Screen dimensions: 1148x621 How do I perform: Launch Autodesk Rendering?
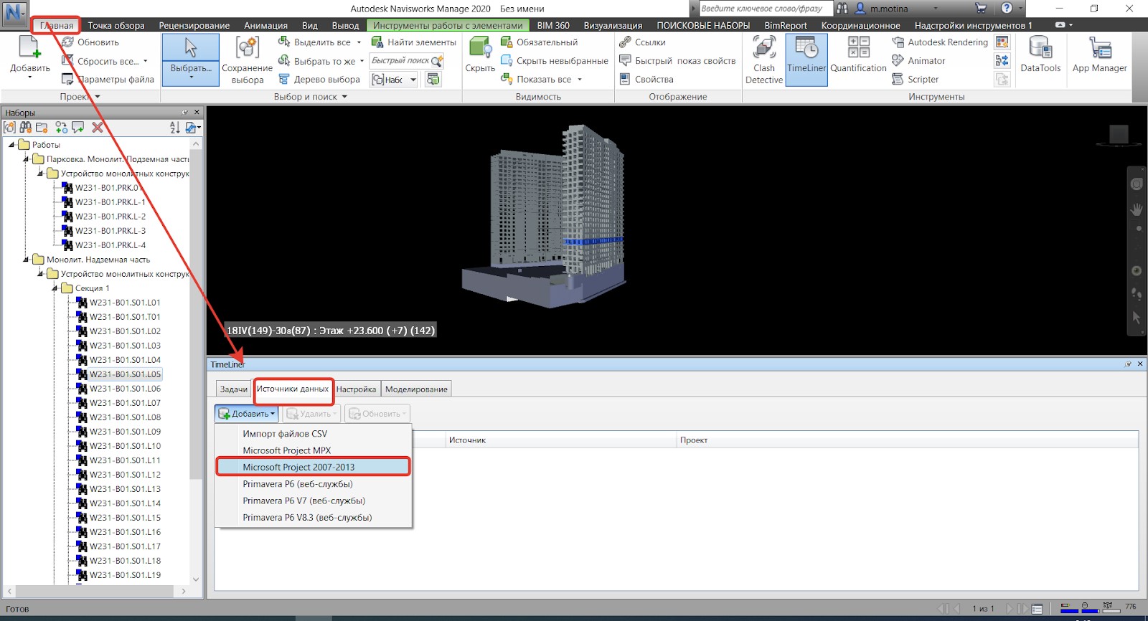click(940, 42)
